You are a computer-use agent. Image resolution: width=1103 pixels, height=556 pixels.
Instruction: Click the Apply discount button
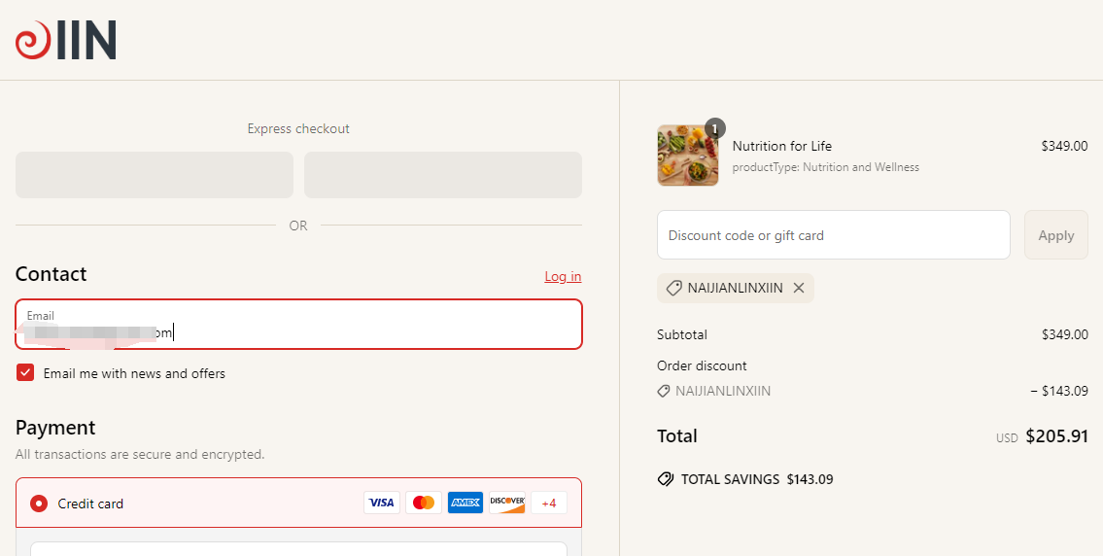click(1056, 235)
